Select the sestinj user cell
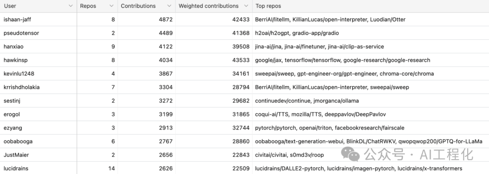Screen dimensions: 489x174 (38, 101)
